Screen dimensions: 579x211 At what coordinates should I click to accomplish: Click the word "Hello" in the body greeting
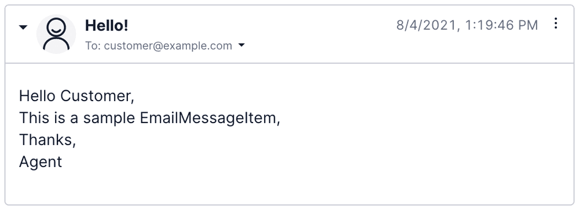(x=38, y=96)
